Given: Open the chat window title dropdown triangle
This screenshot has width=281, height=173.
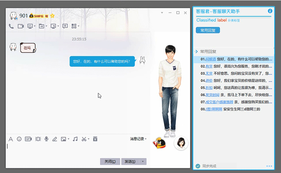Looking at the screenshot, I should (162, 13).
